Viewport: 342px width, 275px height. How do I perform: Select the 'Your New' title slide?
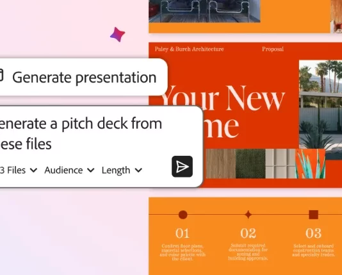pyautogui.click(x=245, y=115)
